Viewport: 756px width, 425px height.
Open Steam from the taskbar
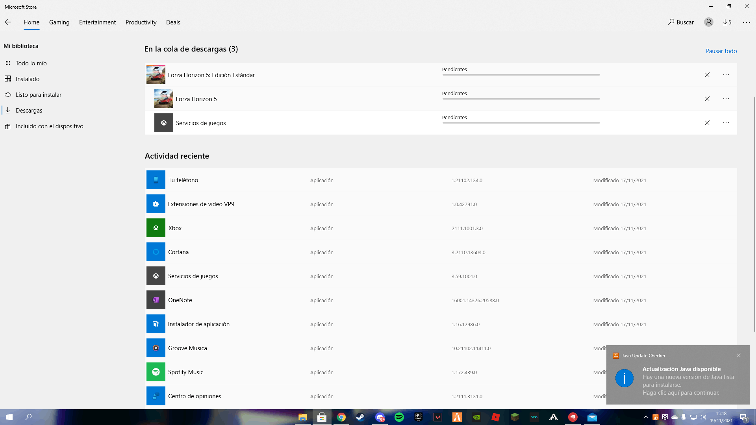pyautogui.click(x=360, y=417)
